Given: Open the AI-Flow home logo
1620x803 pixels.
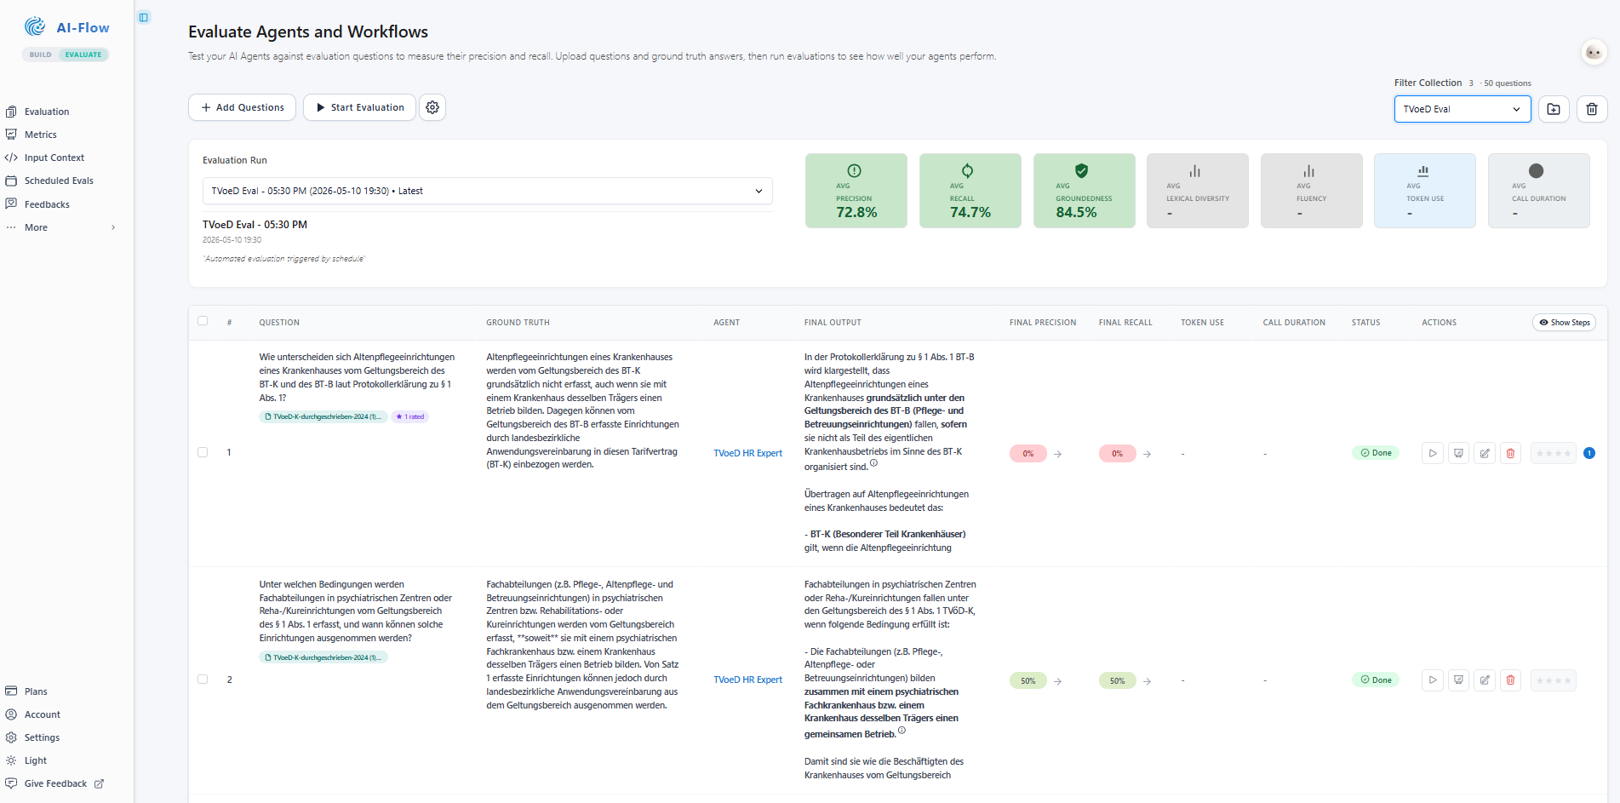Looking at the screenshot, I should pos(66,27).
